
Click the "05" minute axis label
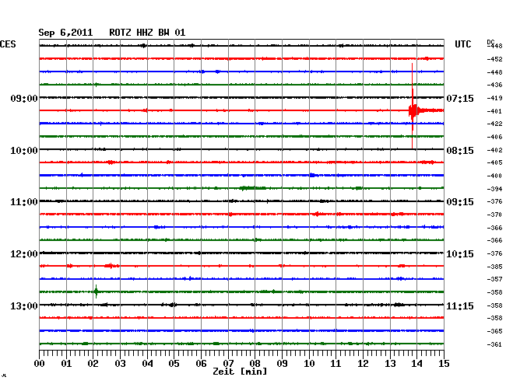pos(174,363)
